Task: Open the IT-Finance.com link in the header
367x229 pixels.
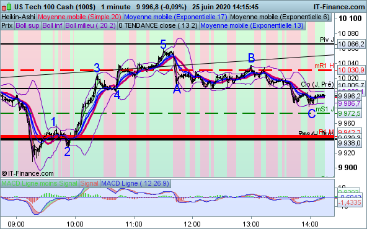Action: 339,7
